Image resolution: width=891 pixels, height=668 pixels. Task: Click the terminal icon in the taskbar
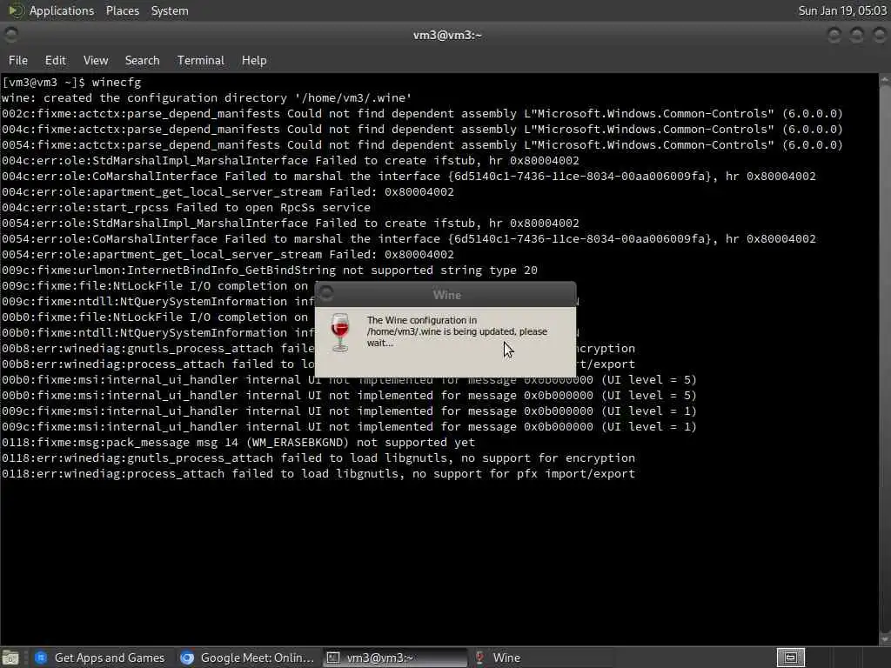(333, 658)
